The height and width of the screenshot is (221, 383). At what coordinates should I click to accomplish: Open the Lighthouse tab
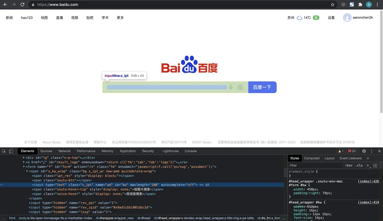[x=171, y=151]
